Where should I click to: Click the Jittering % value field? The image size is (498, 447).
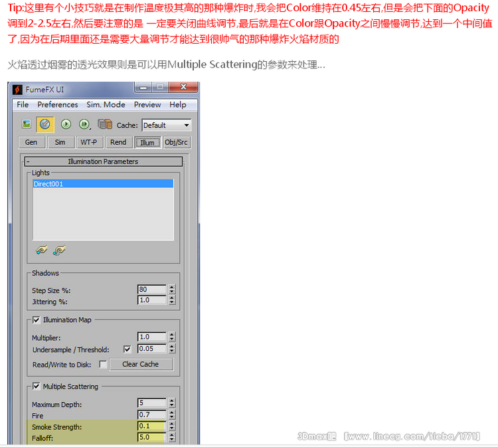tap(152, 300)
